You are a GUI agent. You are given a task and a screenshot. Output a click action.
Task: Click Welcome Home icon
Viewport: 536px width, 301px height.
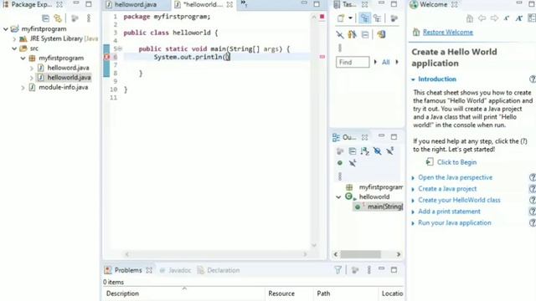coord(470,18)
